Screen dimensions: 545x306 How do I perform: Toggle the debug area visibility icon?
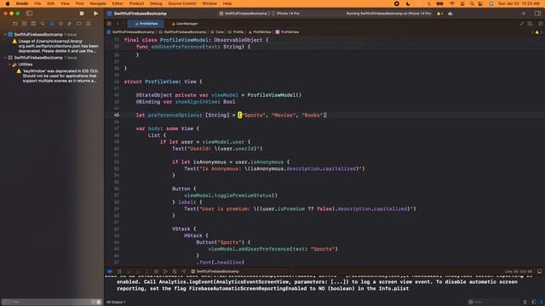click(539, 271)
